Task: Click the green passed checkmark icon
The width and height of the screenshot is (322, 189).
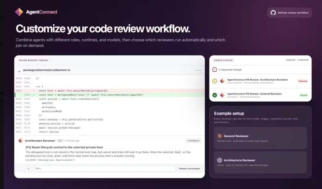Action: (x=215, y=95)
